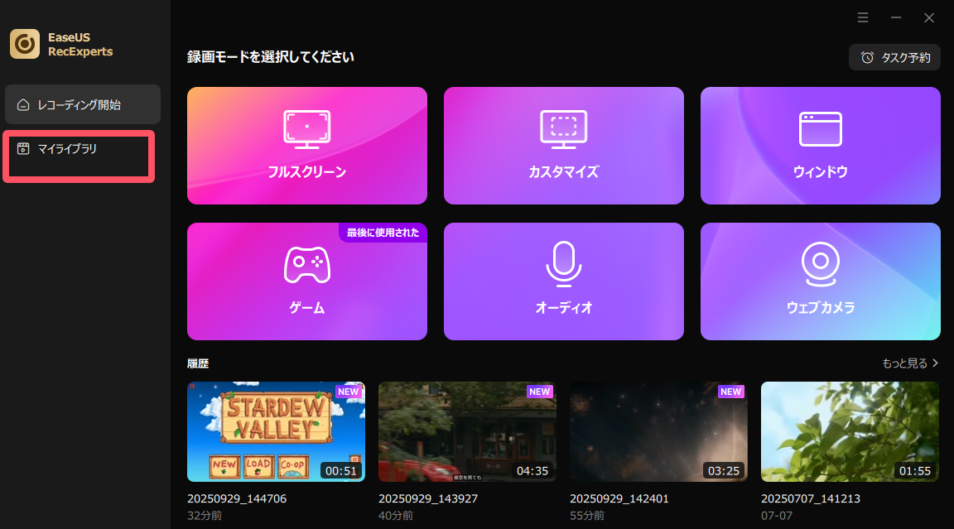Image resolution: width=954 pixels, height=529 pixels.
Task: Click the 20250707_141213 file name
Action: [811, 498]
